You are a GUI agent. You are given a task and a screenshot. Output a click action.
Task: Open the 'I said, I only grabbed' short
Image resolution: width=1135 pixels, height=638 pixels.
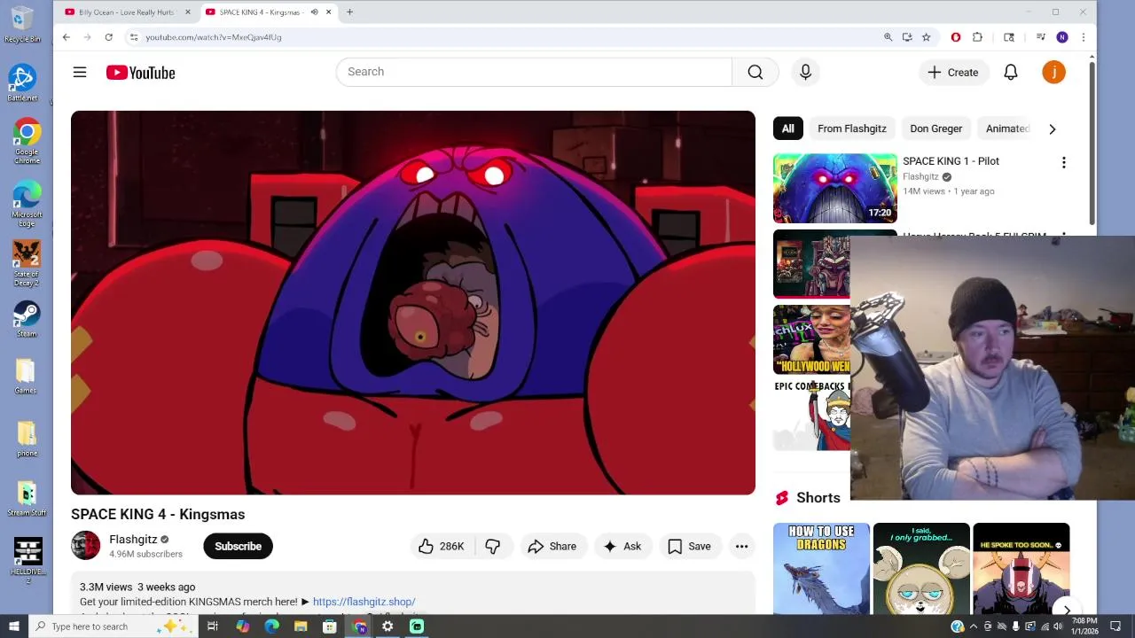point(921,568)
